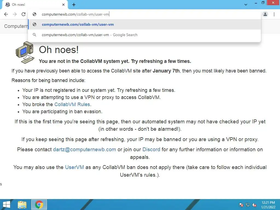
Task: Open the Action Center flag tray icon
Action: pos(241,205)
